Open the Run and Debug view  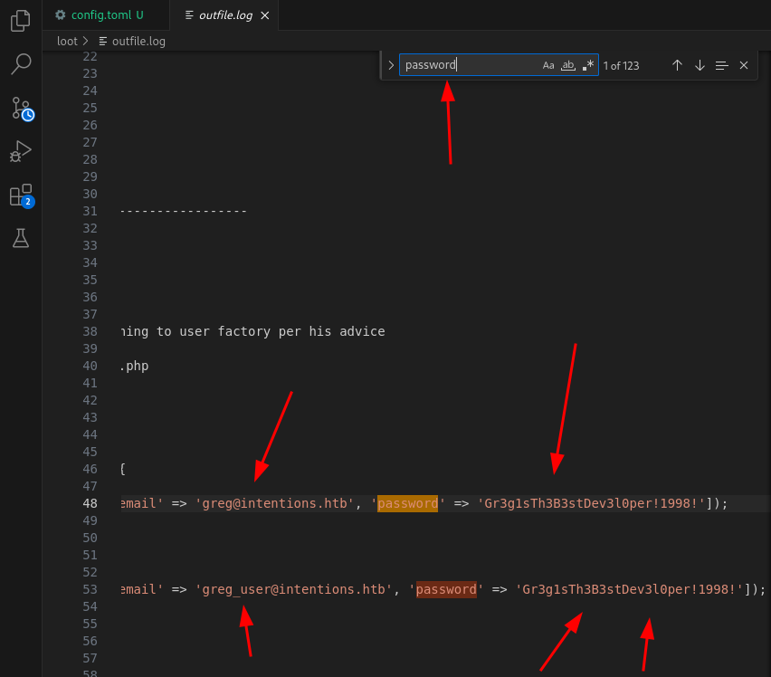tap(20, 151)
